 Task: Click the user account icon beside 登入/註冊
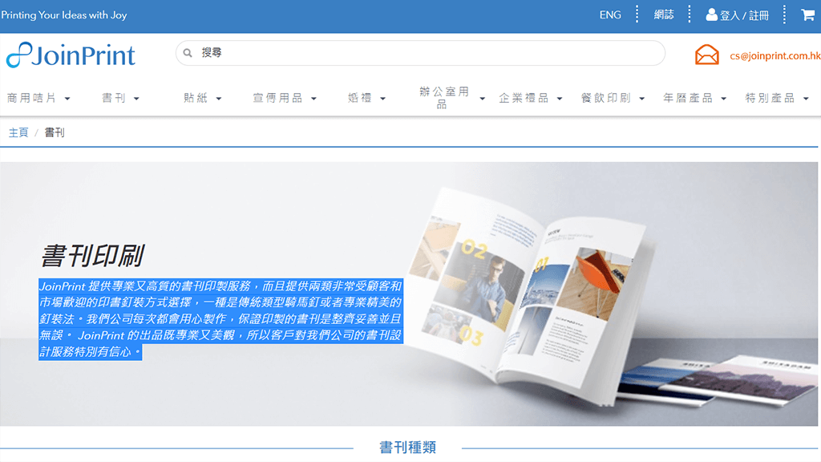[711, 14]
